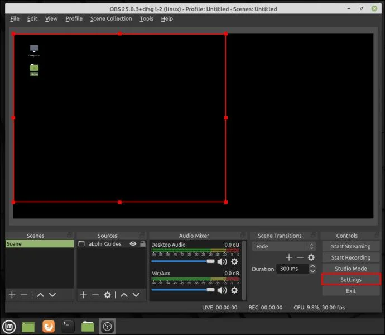Remove selected scene with minus icon
This screenshot has height=335, width=385.
pos(24,295)
